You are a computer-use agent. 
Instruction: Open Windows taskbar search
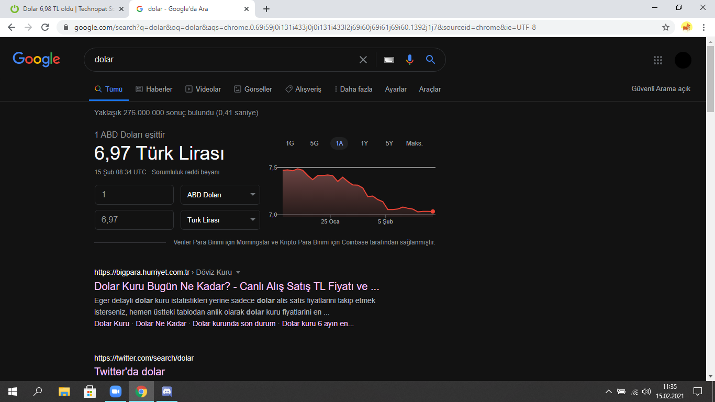[x=38, y=392]
